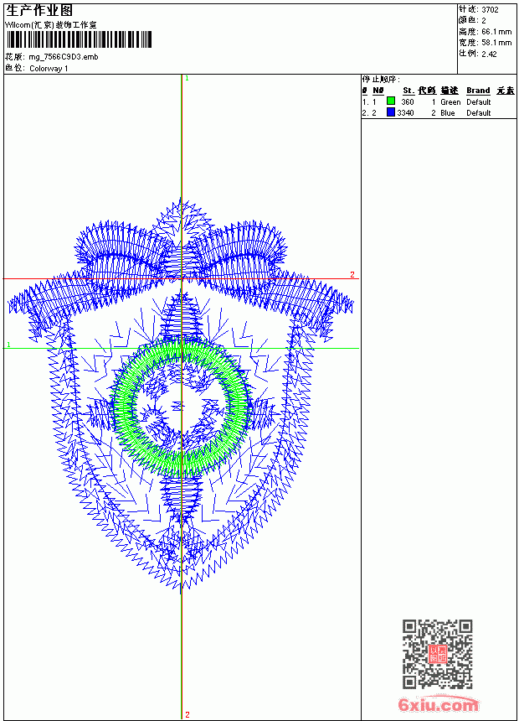Click the Brand column header
This screenshot has height=721, width=519.
click(478, 91)
